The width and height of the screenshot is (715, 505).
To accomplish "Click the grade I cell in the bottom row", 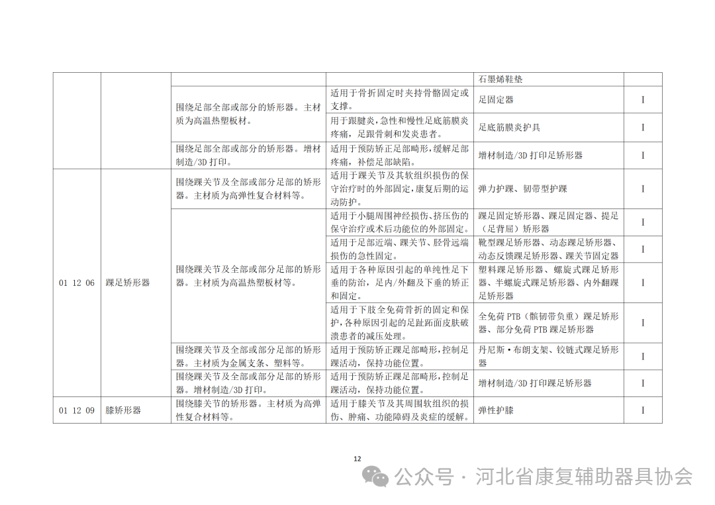I will pos(642,410).
